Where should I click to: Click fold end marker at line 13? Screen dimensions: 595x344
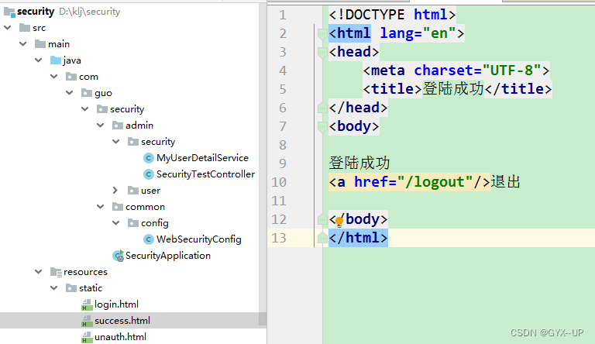click(x=322, y=238)
